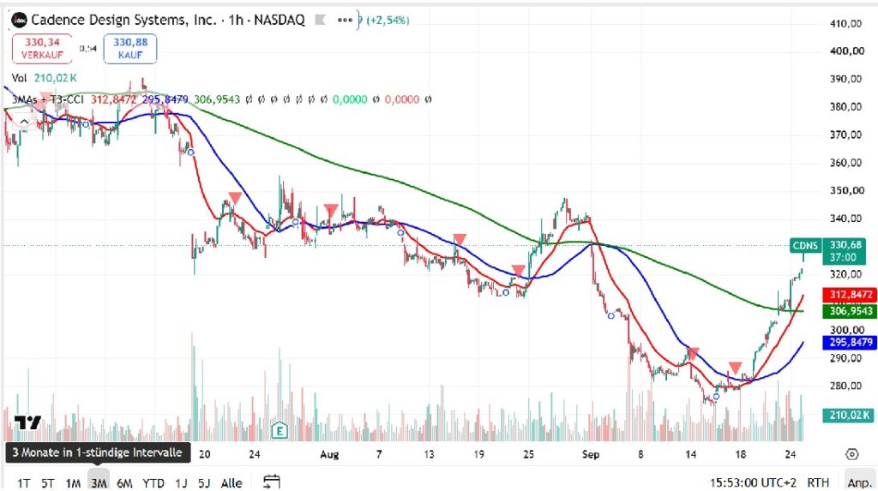Screen dimensions: 878x491
Task: Collapse the indicator legend with the chevron
Action: (24, 122)
